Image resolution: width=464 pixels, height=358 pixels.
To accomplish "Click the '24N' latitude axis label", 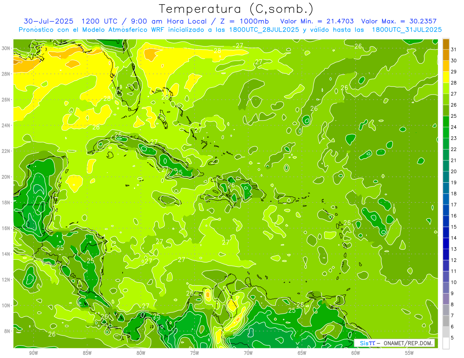I will tap(7, 125).
